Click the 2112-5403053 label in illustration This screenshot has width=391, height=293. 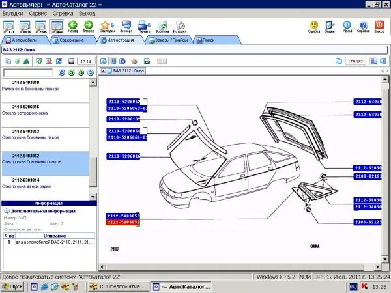tap(123, 216)
